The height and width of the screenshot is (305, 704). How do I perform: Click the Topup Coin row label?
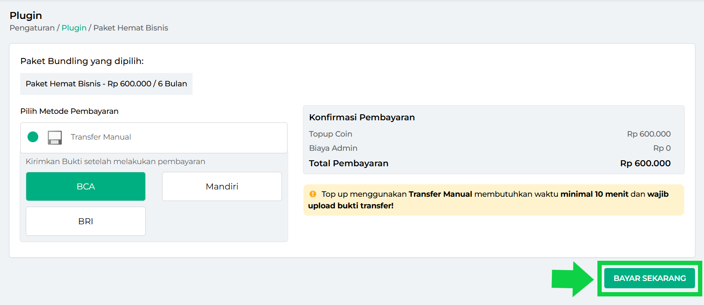click(331, 134)
